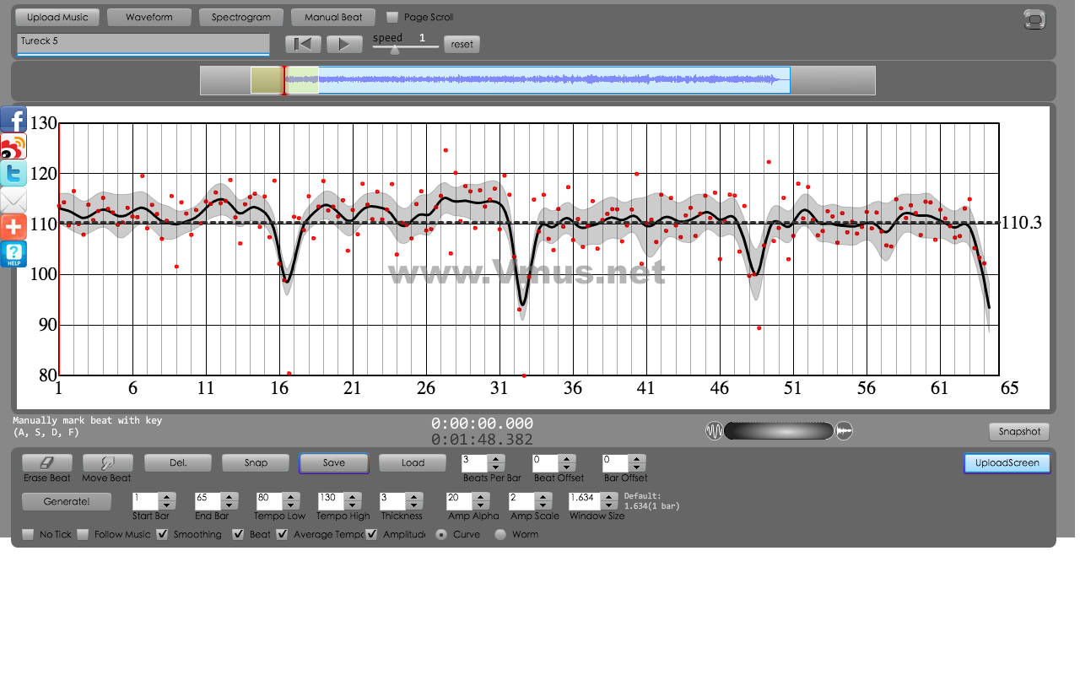
Task: Uncheck the Amplitude checkbox
Action: click(371, 534)
